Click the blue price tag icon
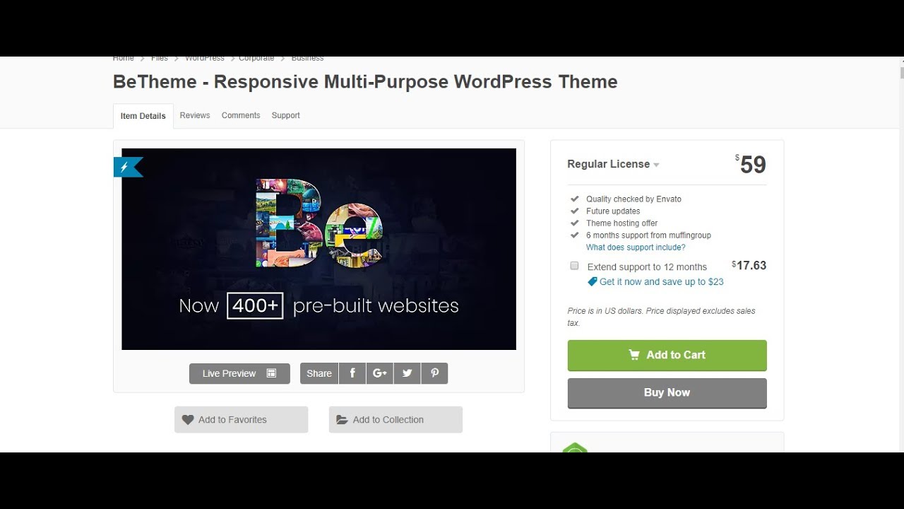Image resolution: width=904 pixels, height=509 pixels. 593,281
